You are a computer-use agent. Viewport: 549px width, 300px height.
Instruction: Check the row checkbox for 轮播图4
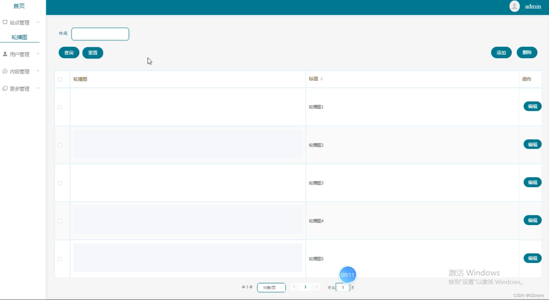pyautogui.click(x=60, y=221)
